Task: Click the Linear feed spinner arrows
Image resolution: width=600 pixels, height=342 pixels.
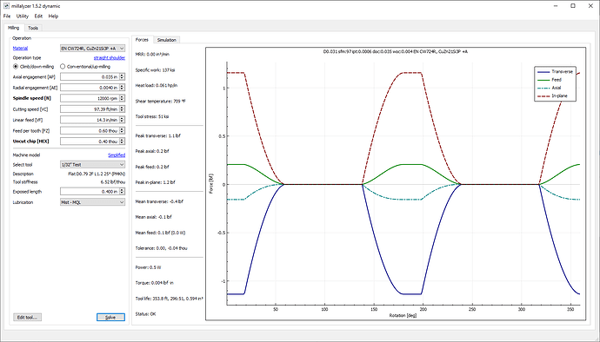Action: point(122,120)
